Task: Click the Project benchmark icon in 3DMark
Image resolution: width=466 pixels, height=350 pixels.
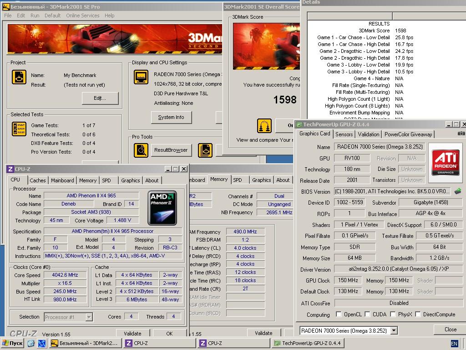Action: click(x=19, y=77)
